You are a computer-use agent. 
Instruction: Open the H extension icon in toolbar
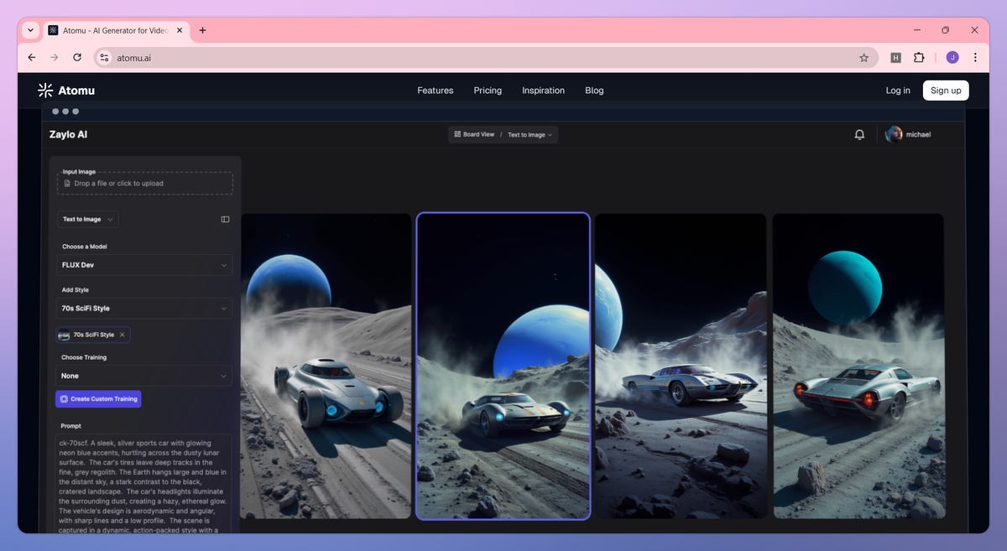pyautogui.click(x=895, y=58)
